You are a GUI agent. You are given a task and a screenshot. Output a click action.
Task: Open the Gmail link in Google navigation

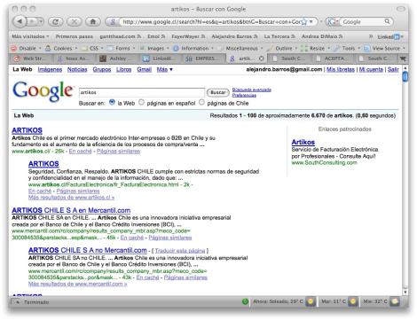[144, 69]
